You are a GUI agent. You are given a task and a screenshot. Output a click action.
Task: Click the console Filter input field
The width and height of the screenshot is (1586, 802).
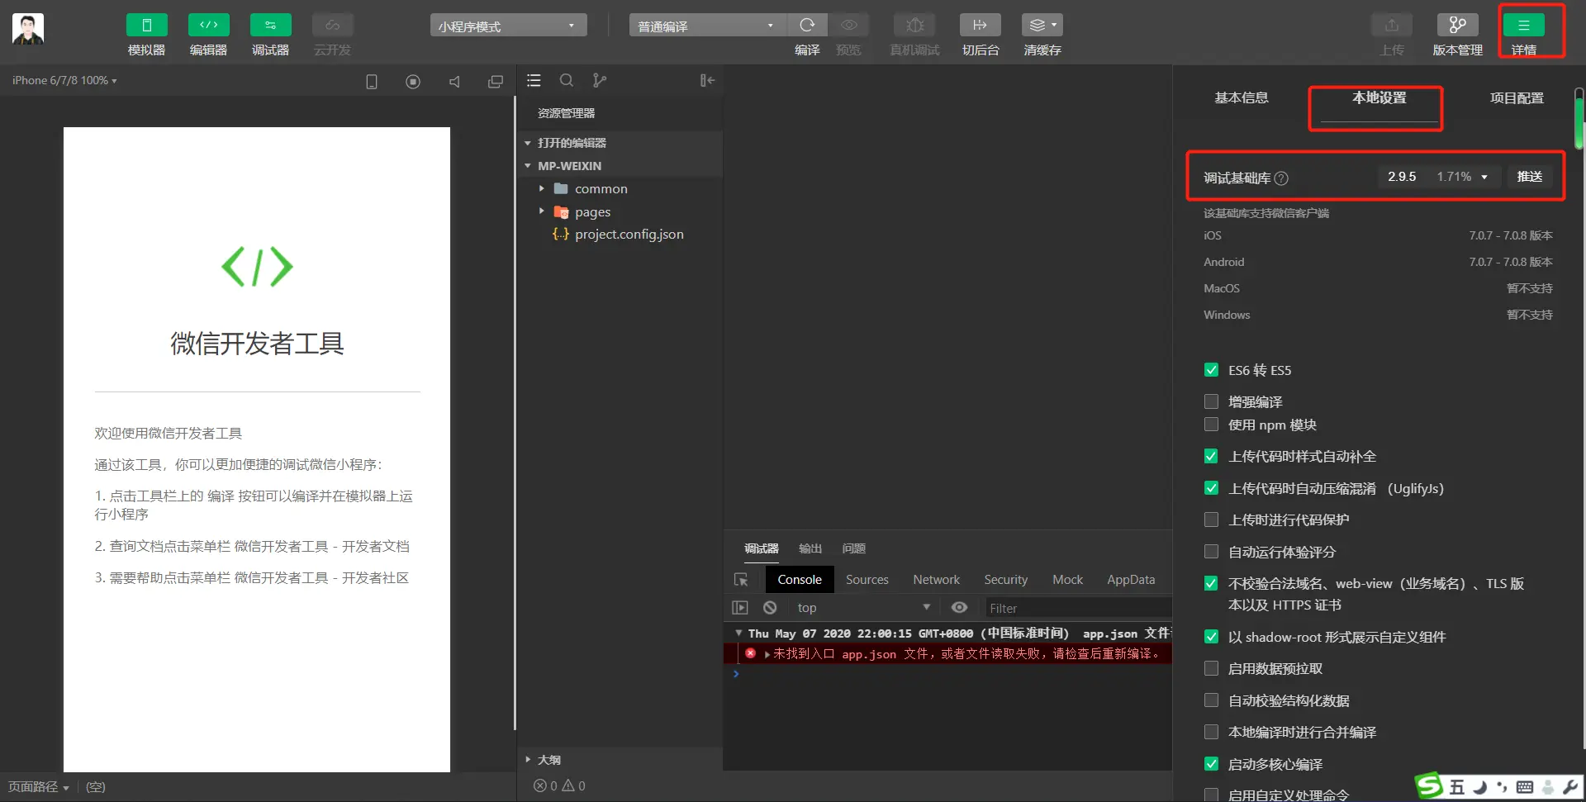pos(1078,608)
